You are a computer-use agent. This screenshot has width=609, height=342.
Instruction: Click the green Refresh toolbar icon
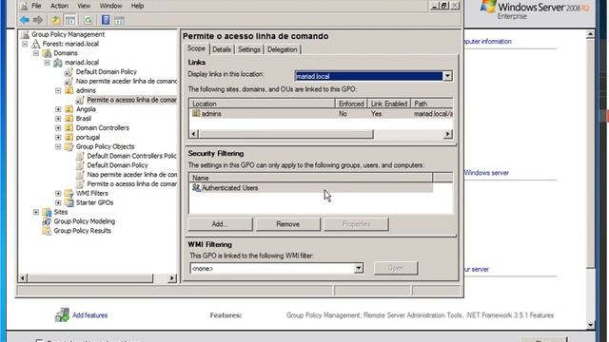coord(88,20)
